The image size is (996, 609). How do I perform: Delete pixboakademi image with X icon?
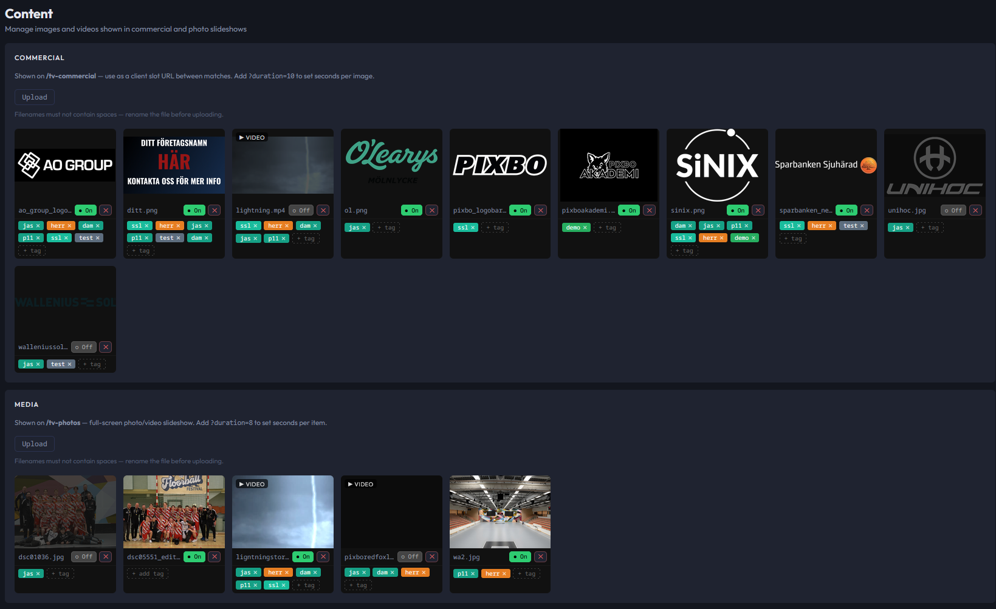coord(650,210)
